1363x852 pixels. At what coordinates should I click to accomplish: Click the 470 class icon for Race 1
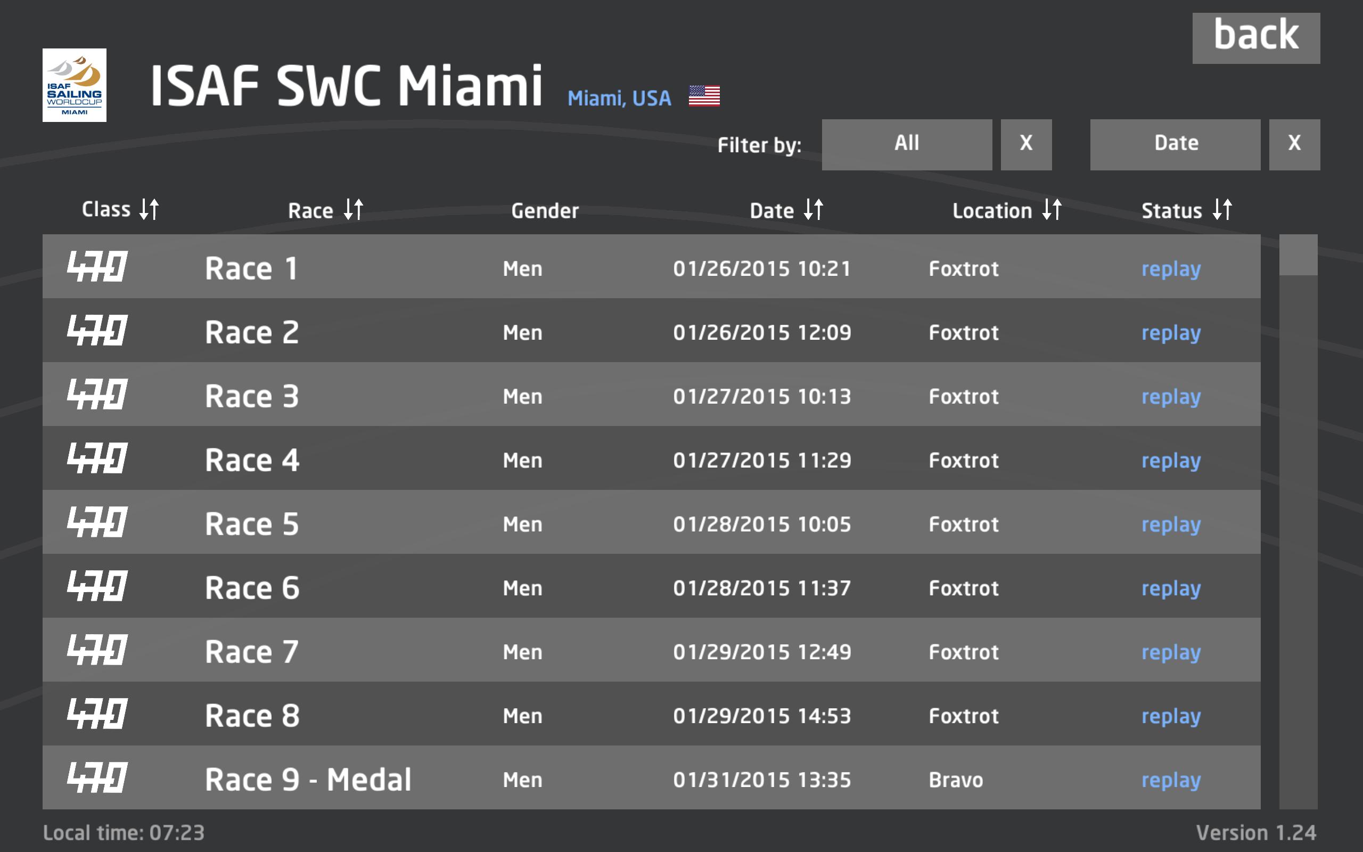click(97, 267)
